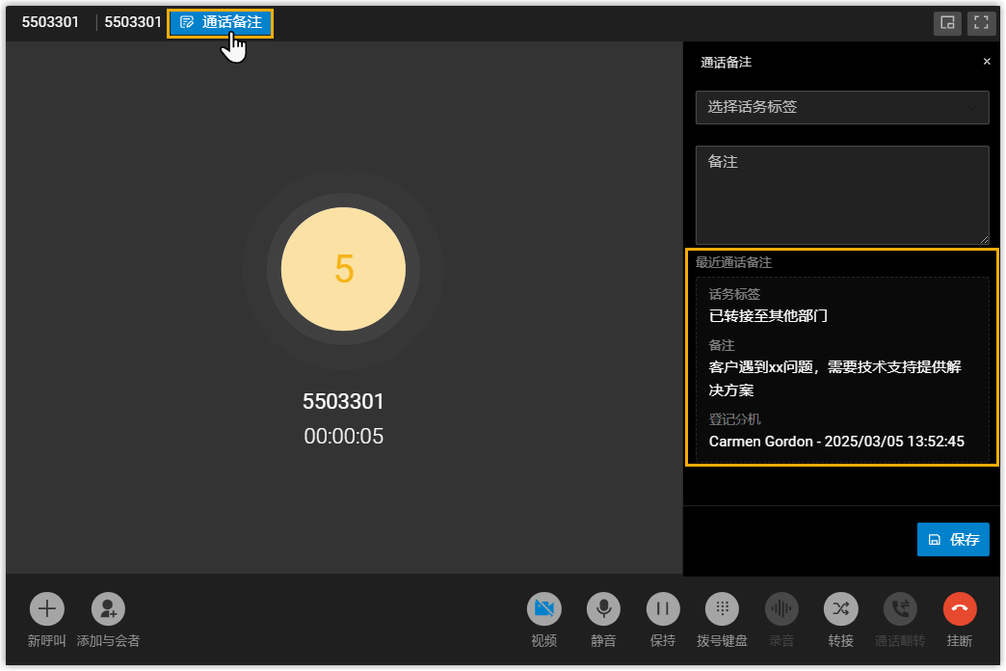1006x671 pixels.
Task: Open the dial keypad
Action: pyautogui.click(x=722, y=609)
